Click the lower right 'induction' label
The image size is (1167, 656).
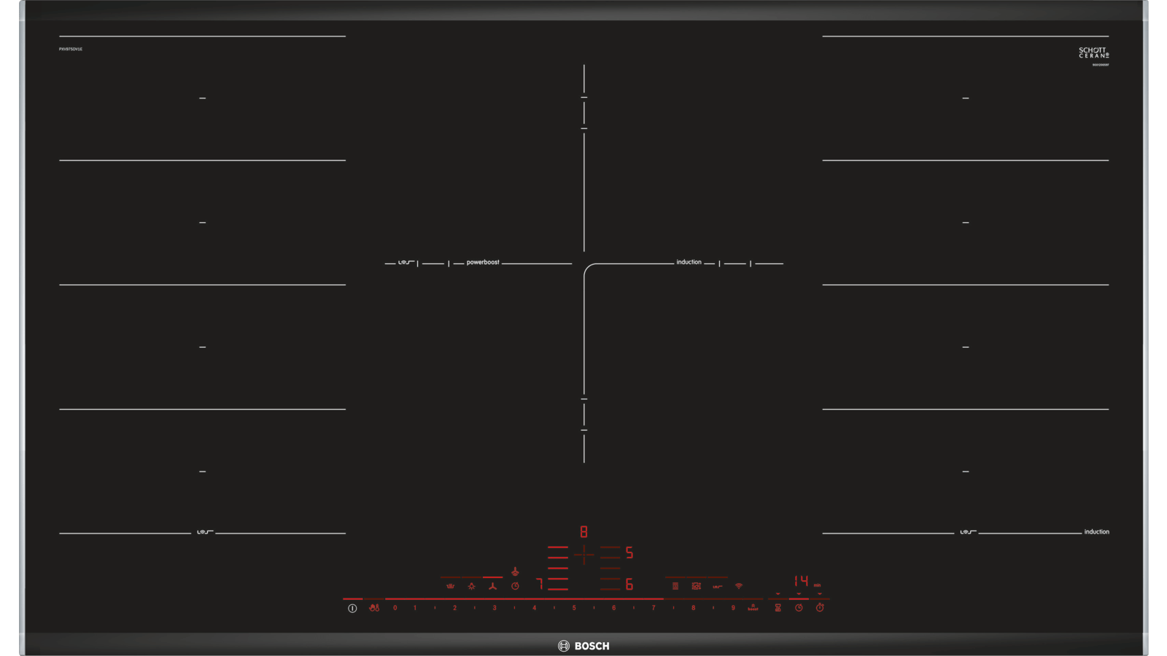pyautogui.click(x=1096, y=532)
